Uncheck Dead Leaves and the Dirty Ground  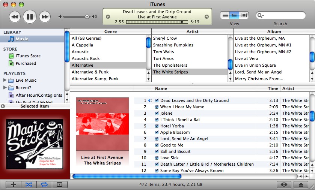(157, 100)
